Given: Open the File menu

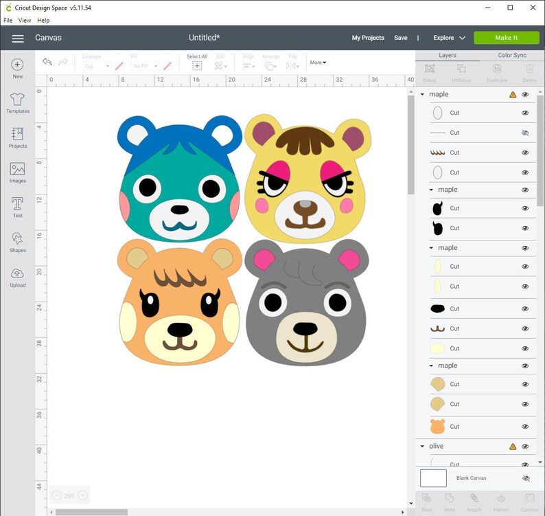Looking at the screenshot, I should (8, 21).
